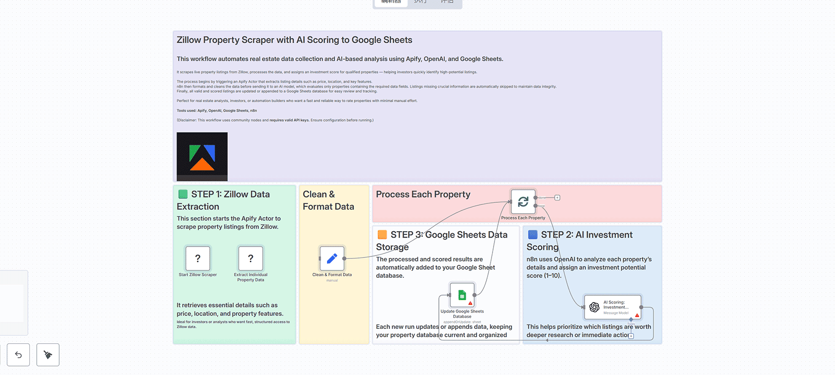The height and width of the screenshot is (375, 835).
Task: Click the Apify logo image in the sticky note
Action: [x=202, y=156]
